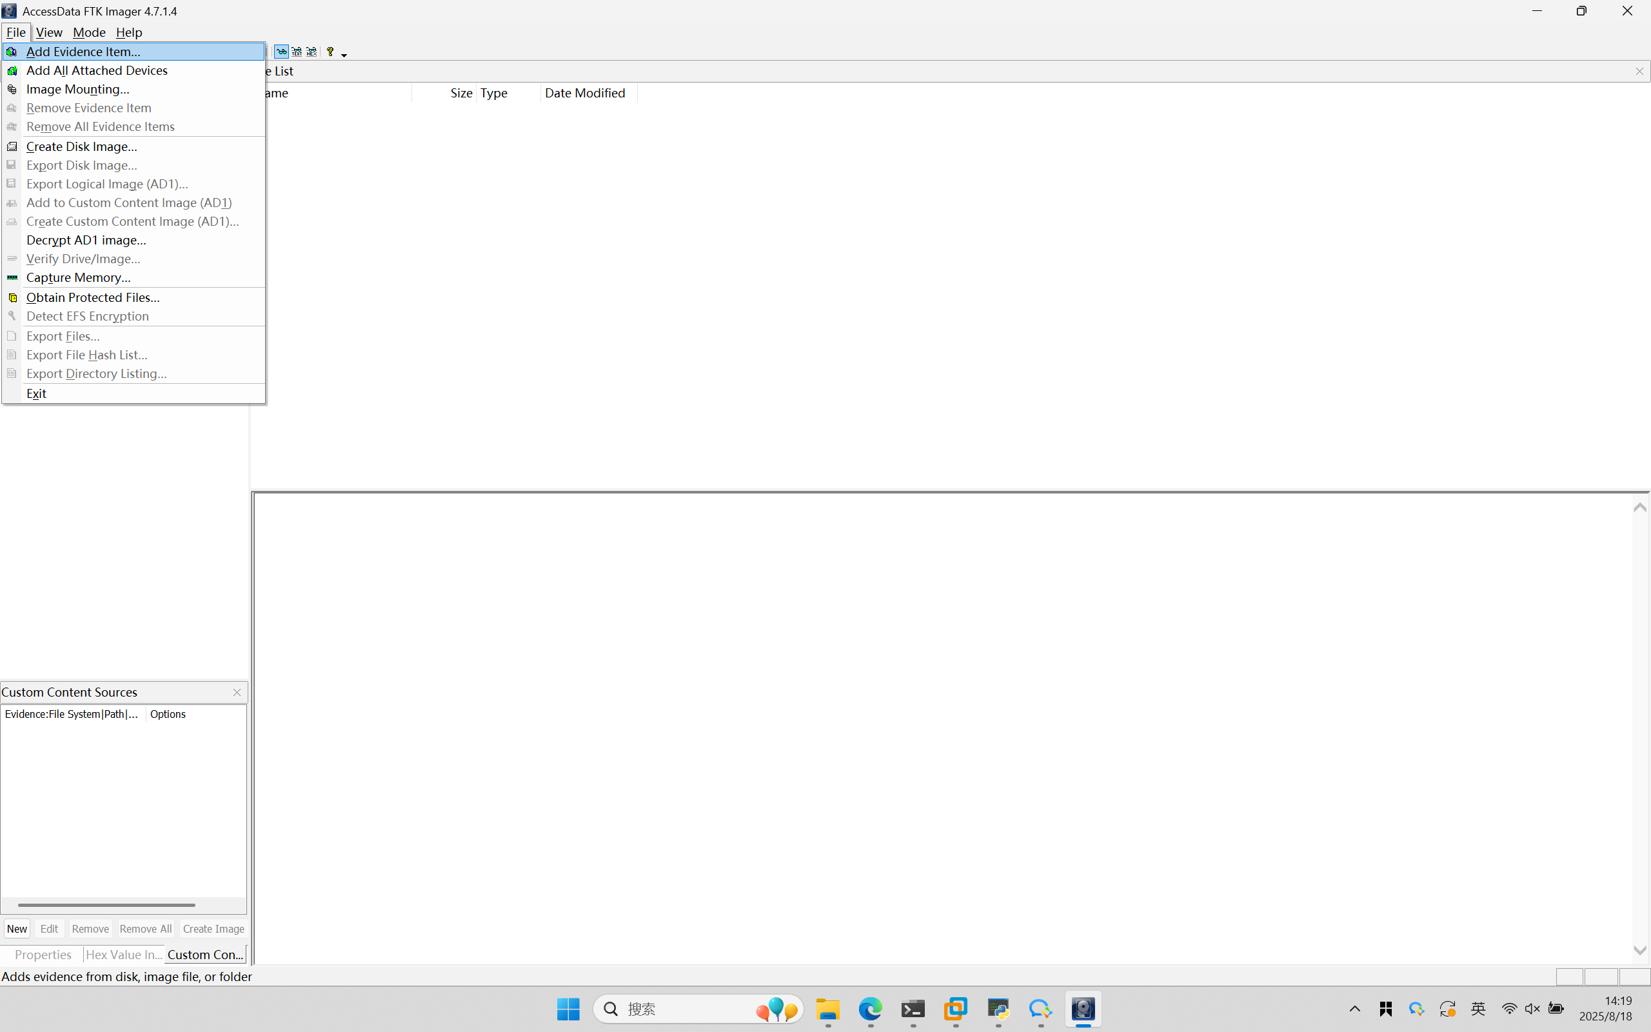Choose Add Evidence Item from File menu
The height and width of the screenshot is (1032, 1651).
133,51
